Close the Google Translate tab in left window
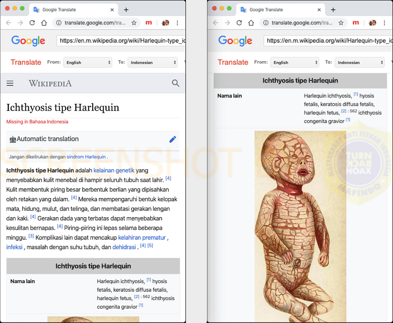 [112, 10]
